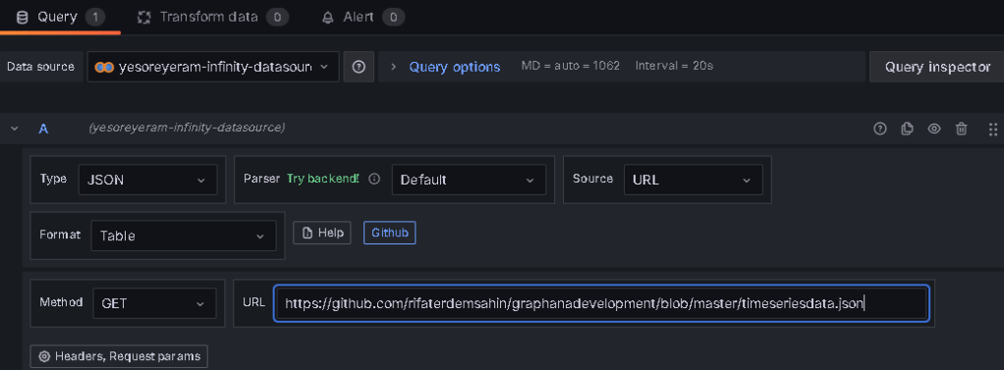Click the italic yesoreyeram-infinity-datasource query label
This screenshot has height=370, width=1004.
[x=187, y=128]
